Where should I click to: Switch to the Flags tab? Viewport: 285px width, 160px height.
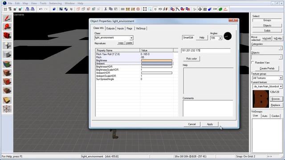[130, 28]
